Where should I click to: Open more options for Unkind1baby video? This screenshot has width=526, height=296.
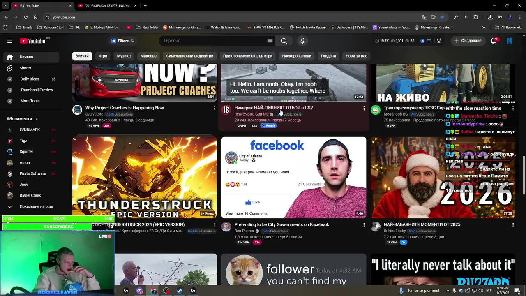513,225
